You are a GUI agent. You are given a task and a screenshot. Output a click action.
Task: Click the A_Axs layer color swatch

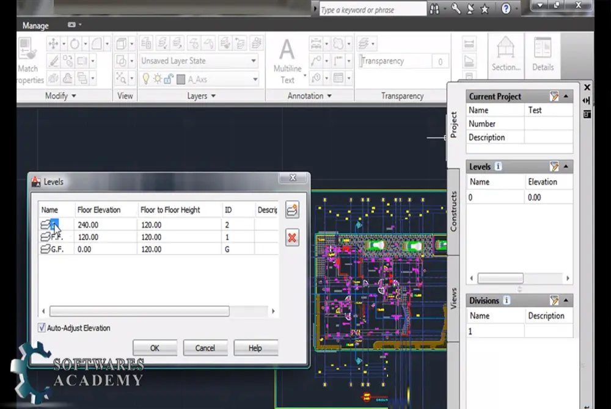coord(181,79)
